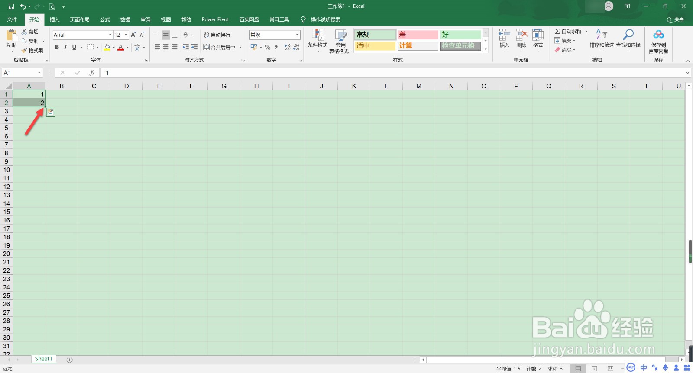Switch to Formulas ribbon tab
The image size is (693, 373).
tap(105, 19)
